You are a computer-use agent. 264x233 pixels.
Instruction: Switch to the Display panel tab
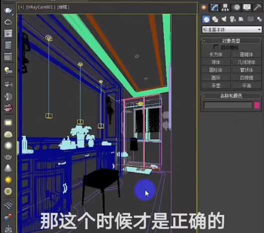coord(247,7)
